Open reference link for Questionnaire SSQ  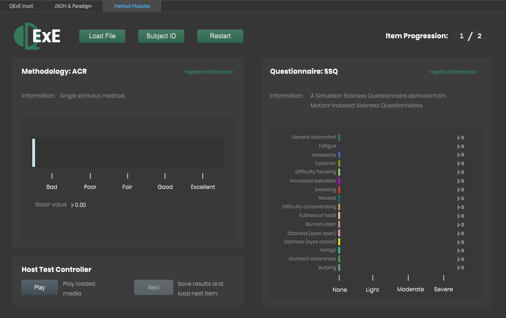click(x=453, y=72)
